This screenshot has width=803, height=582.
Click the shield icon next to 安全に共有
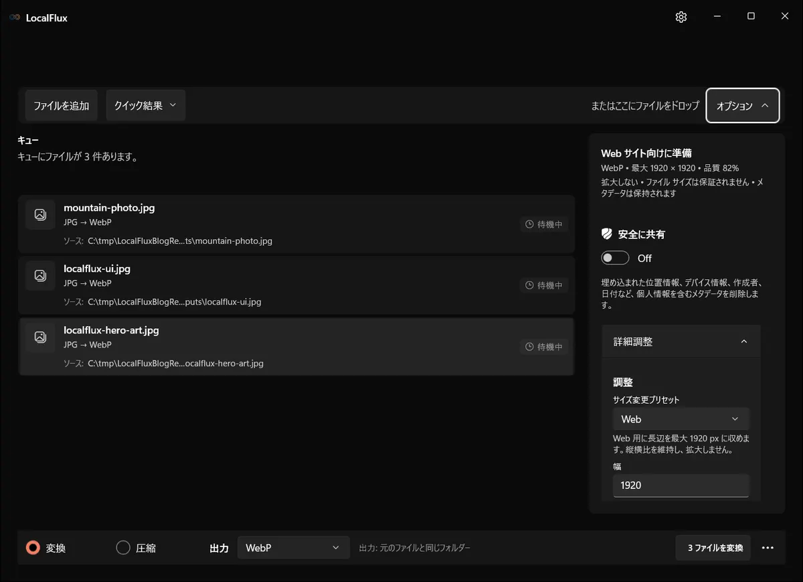[x=607, y=234]
